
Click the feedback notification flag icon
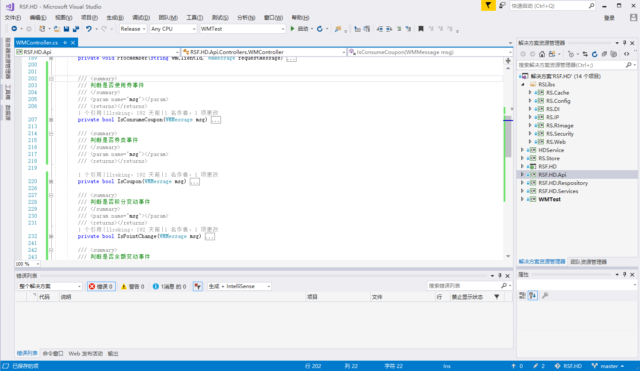(488, 6)
